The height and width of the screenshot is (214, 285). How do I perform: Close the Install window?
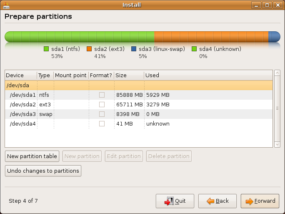click(x=278, y=5)
